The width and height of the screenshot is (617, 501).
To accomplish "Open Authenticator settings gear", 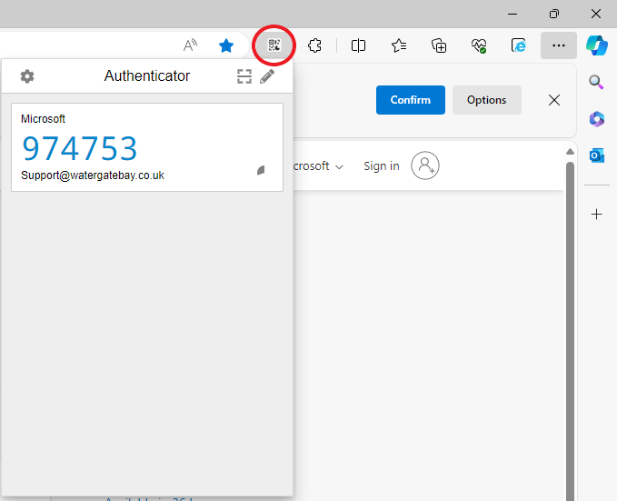I will click(x=27, y=76).
